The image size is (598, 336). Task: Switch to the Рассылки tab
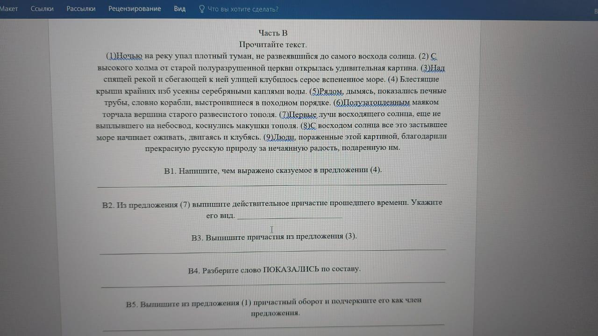coord(81,9)
